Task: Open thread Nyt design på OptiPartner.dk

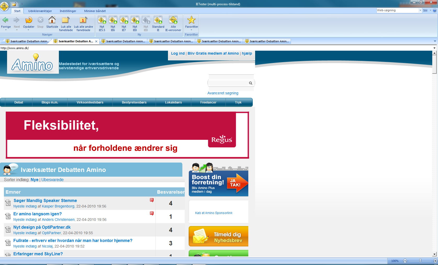Action: [42, 227]
